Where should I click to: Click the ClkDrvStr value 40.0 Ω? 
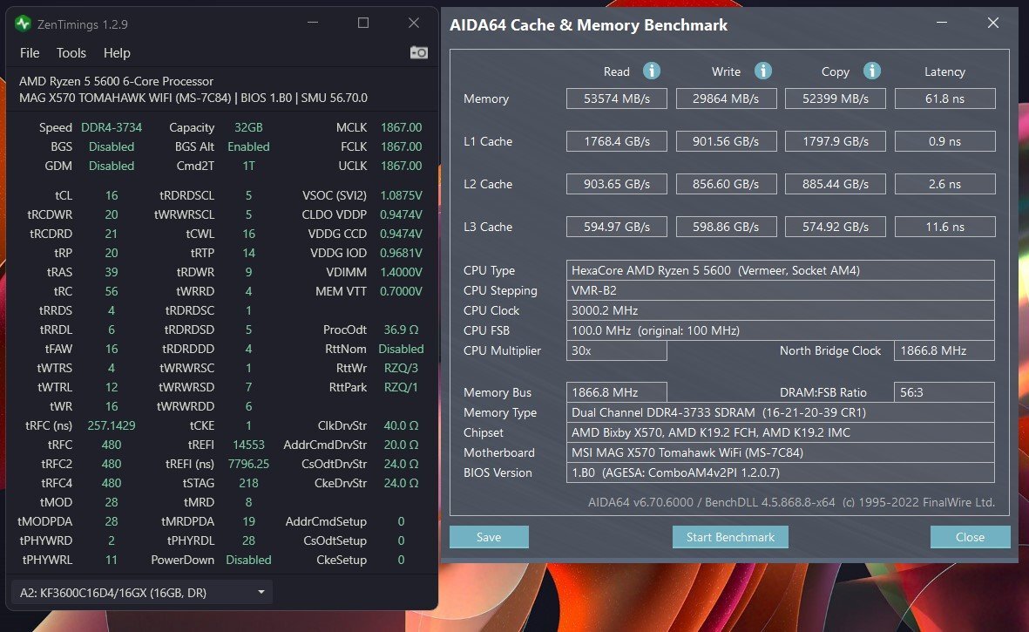tap(401, 425)
